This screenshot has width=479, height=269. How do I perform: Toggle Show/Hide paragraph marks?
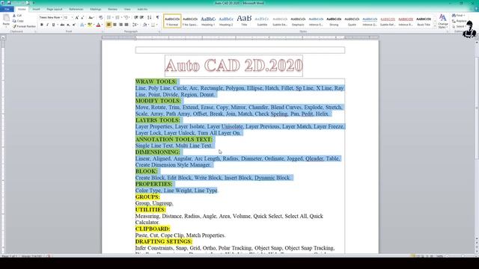158,17
